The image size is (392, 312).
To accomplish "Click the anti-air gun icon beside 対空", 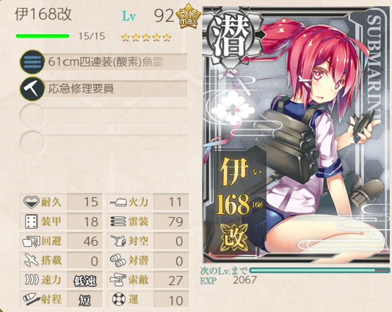I will coord(118,241).
